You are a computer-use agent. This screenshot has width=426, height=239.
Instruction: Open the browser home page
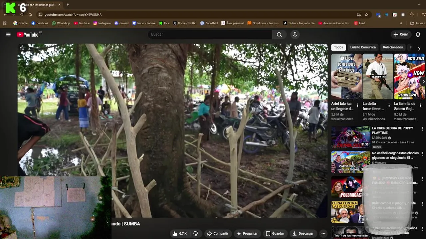[x=30, y=15]
